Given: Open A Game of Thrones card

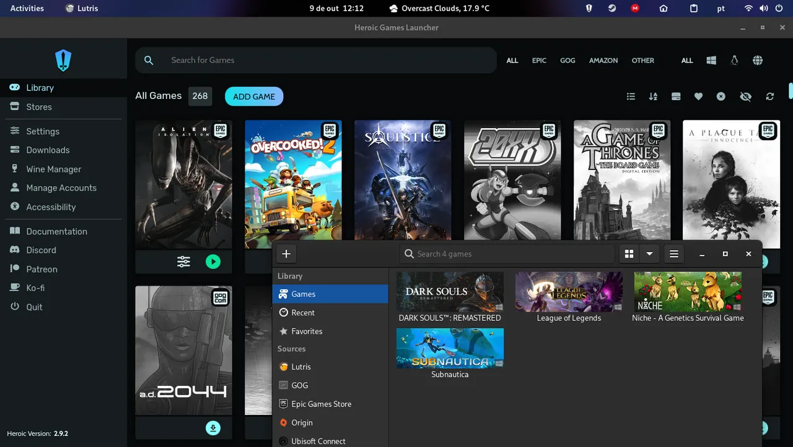Looking at the screenshot, I should [x=622, y=181].
